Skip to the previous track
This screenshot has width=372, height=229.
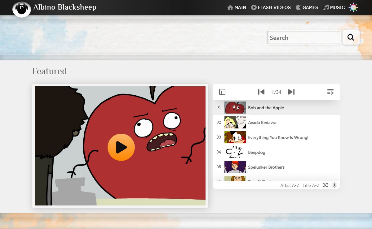[x=261, y=92]
